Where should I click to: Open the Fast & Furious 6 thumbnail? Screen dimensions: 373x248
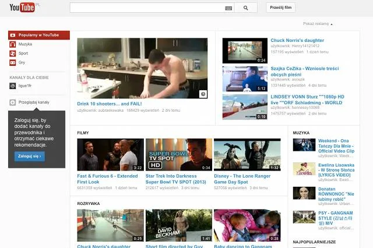pyautogui.click(x=111, y=155)
